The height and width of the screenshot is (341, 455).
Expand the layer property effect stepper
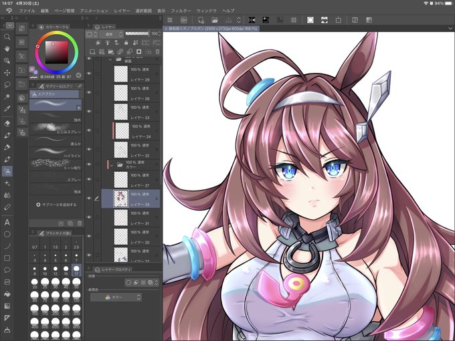pos(157,282)
